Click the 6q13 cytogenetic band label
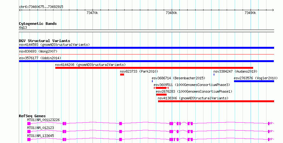 tap(23, 27)
